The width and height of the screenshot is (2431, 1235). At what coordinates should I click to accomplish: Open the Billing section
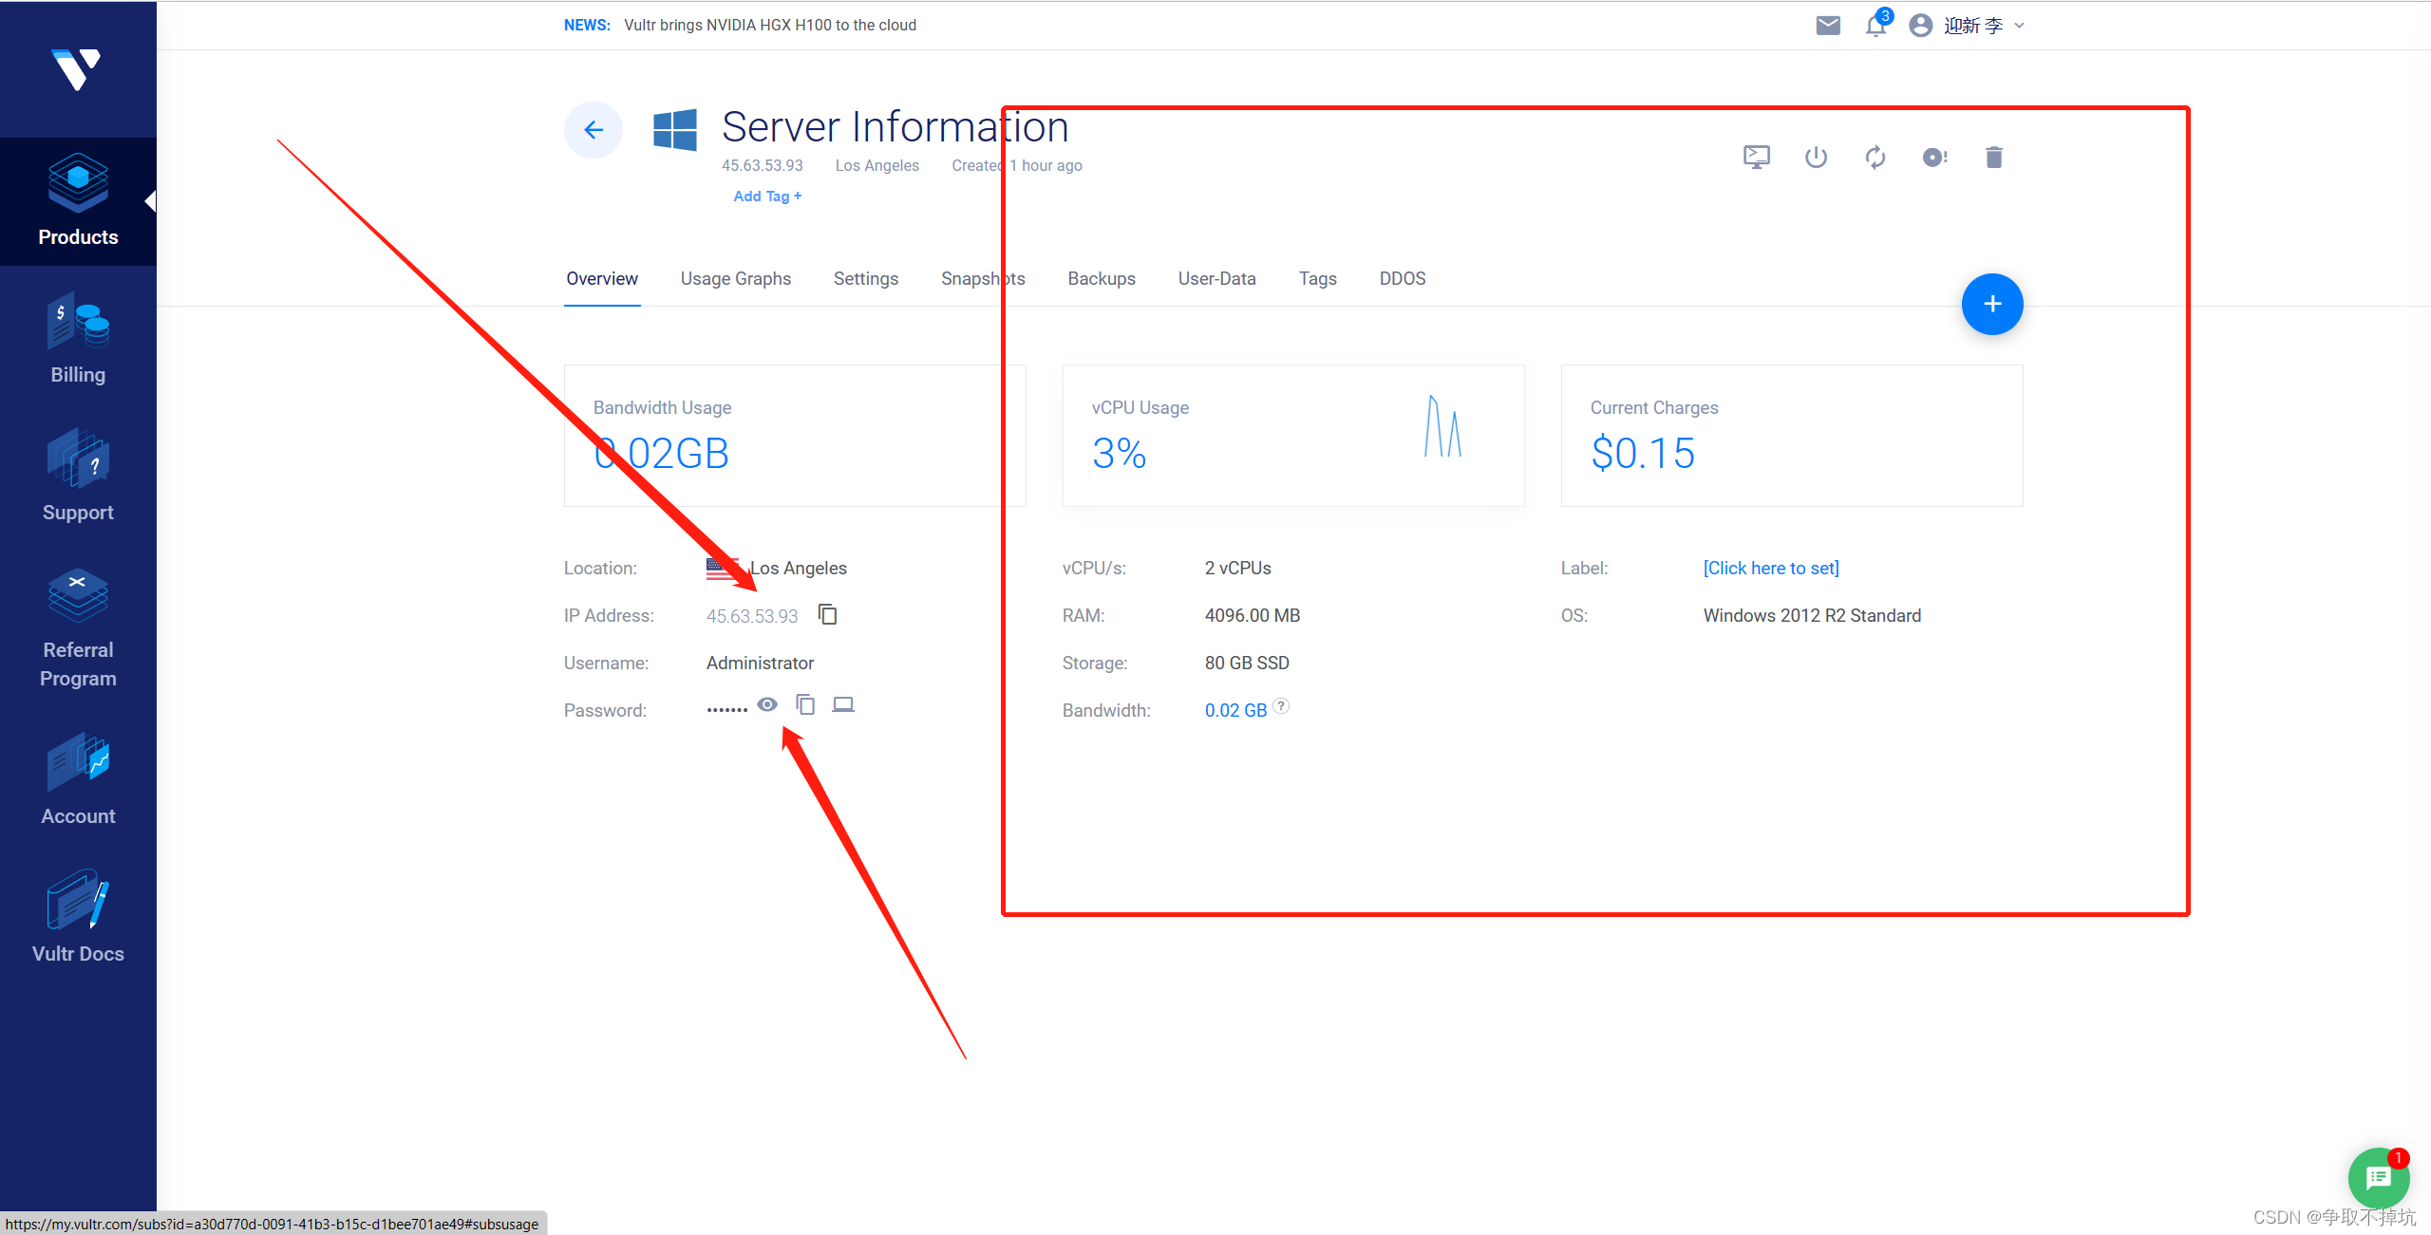(x=78, y=339)
